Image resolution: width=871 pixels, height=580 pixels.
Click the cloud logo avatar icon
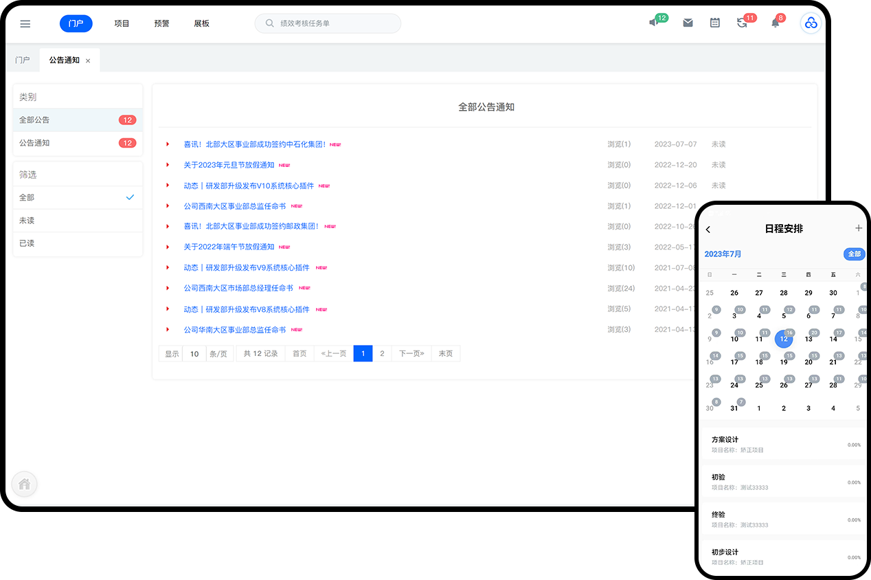(811, 23)
